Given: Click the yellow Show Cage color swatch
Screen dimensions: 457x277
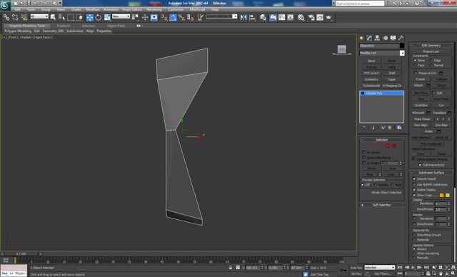Looking at the screenshot, I should click(448, 195).
